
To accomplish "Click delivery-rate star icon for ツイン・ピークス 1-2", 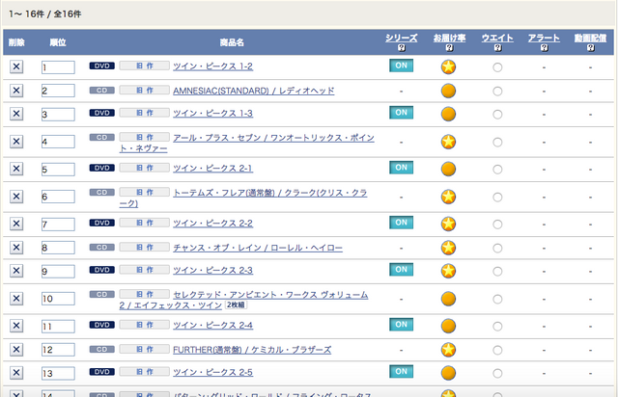I will click(448, 66).
